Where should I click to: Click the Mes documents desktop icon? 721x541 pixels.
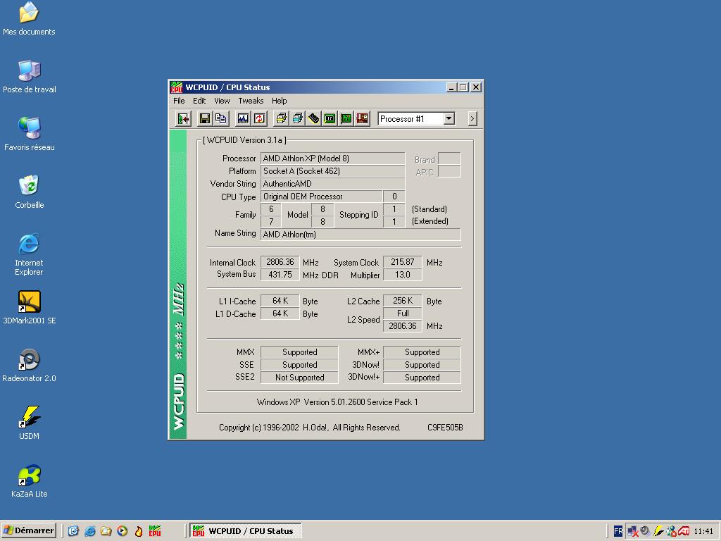29,18
